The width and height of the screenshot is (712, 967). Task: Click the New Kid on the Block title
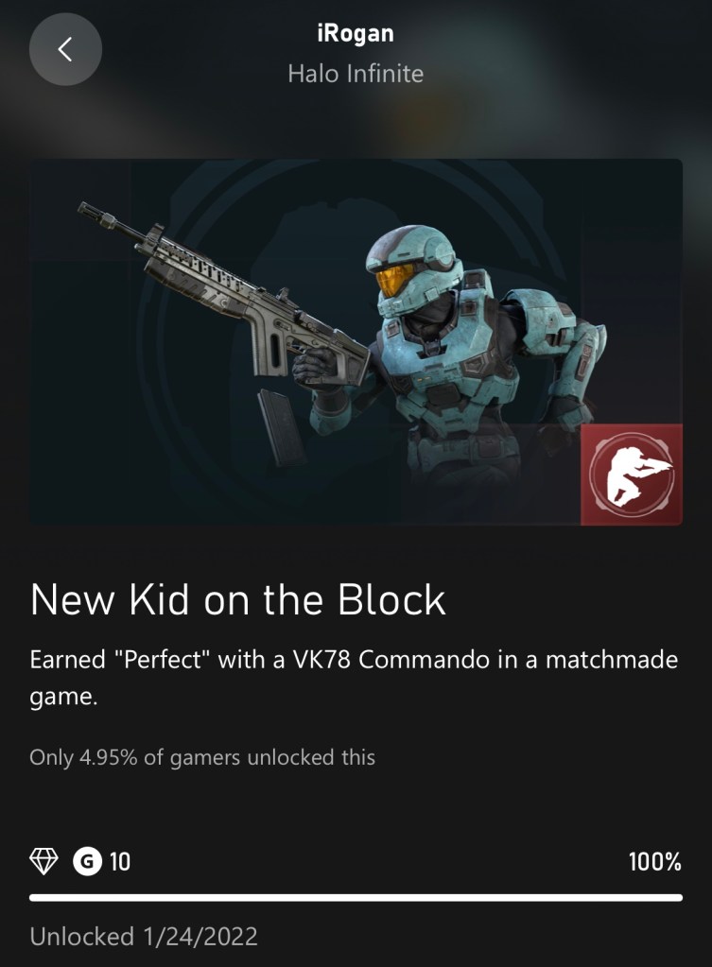coord(237,599)
